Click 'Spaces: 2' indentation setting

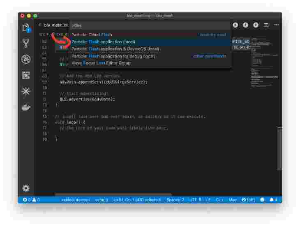point(175,199)
